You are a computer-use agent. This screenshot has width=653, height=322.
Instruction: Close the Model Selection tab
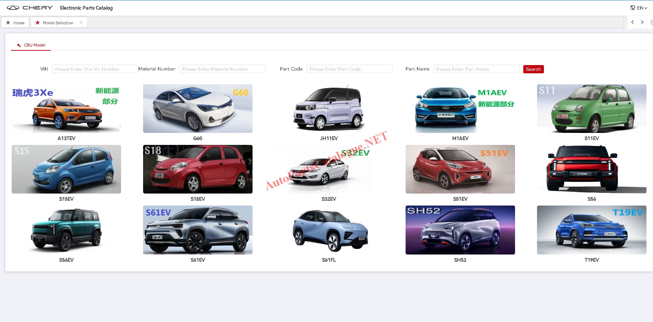coord(81,23)
